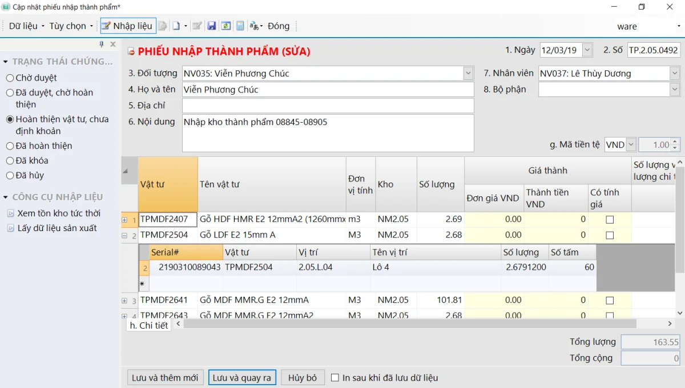This screenshot has height=388, width=685.
Task: Click the Nhập liệu toolbar button
Action: (x=127, y=26)
